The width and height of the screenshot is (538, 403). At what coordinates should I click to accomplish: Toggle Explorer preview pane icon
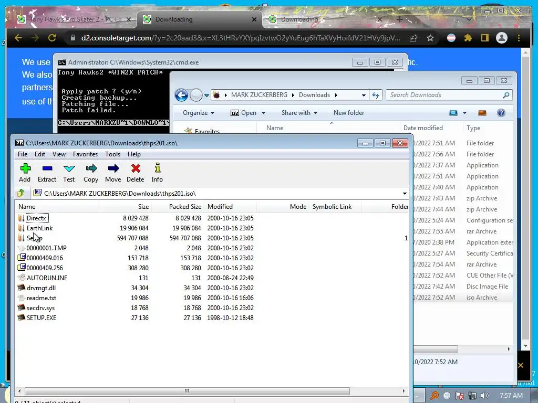482,113
